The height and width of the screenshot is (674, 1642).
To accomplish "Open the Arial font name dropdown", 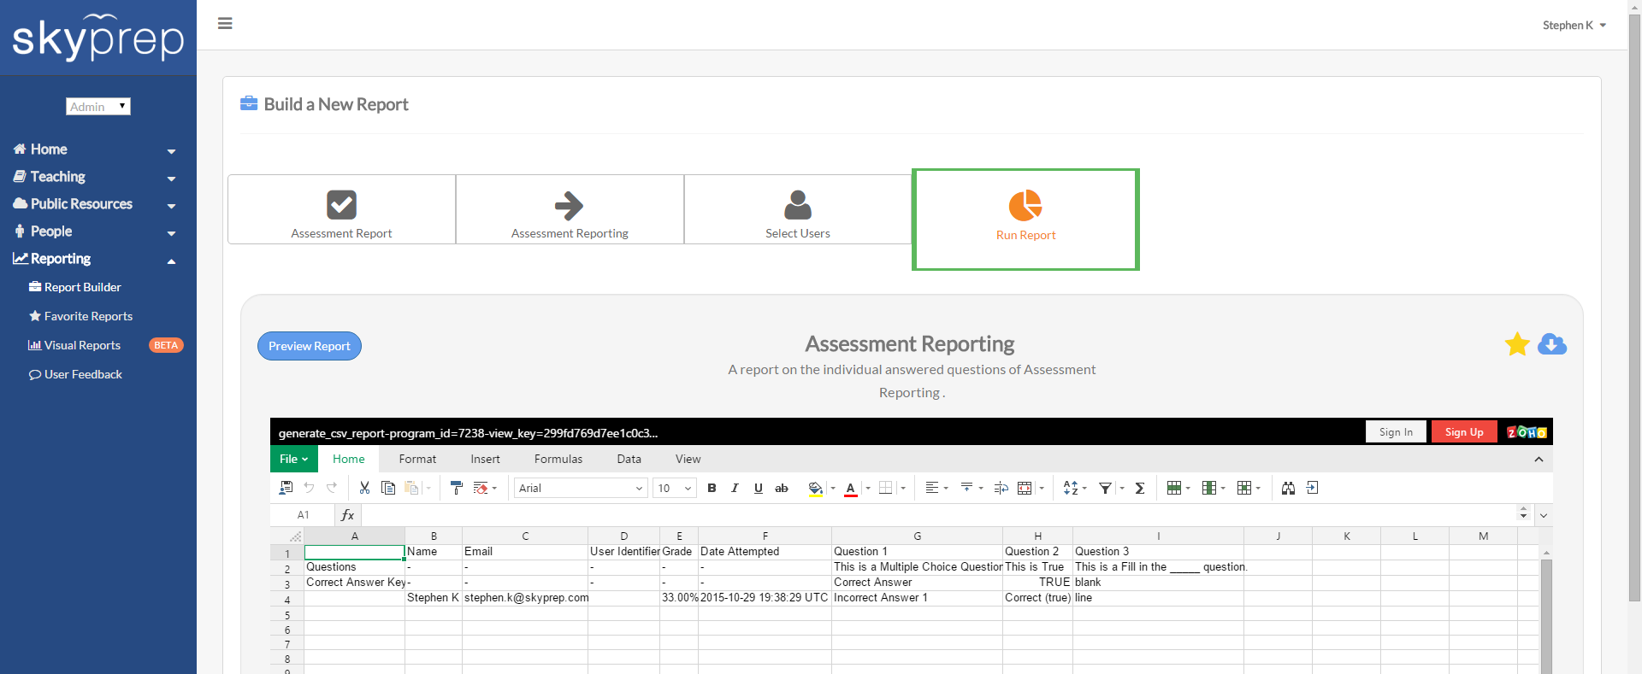I will [580, 488].
